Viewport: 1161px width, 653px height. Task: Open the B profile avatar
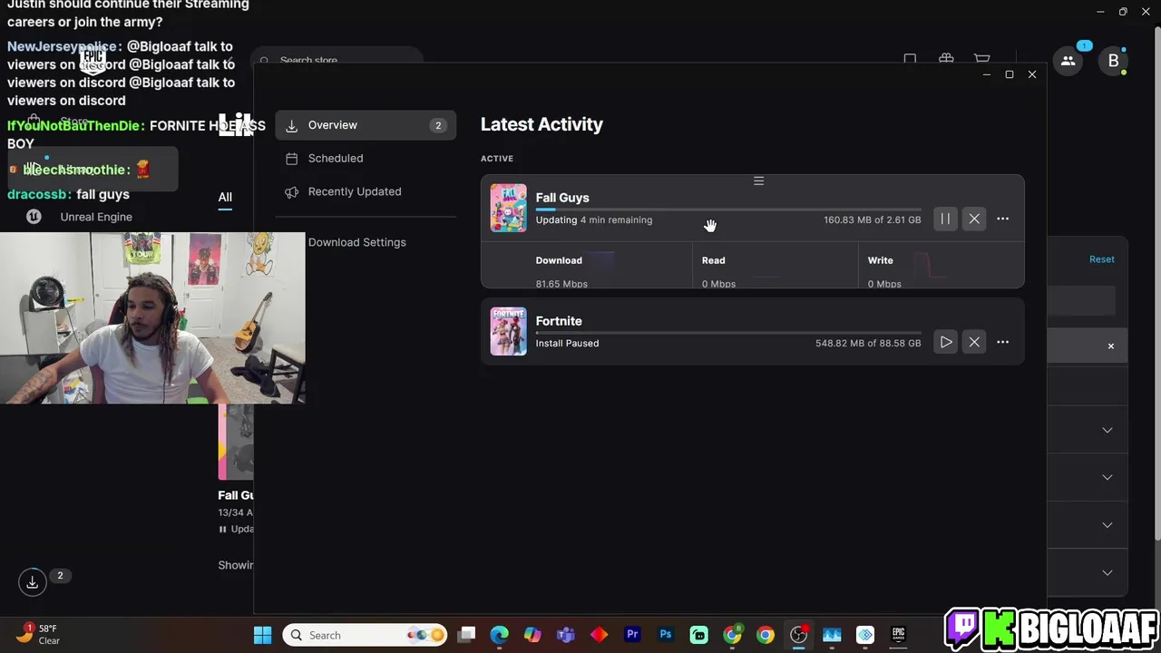[1114, 61]
